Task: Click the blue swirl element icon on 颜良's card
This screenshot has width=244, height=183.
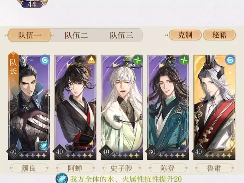Action: 45,60
